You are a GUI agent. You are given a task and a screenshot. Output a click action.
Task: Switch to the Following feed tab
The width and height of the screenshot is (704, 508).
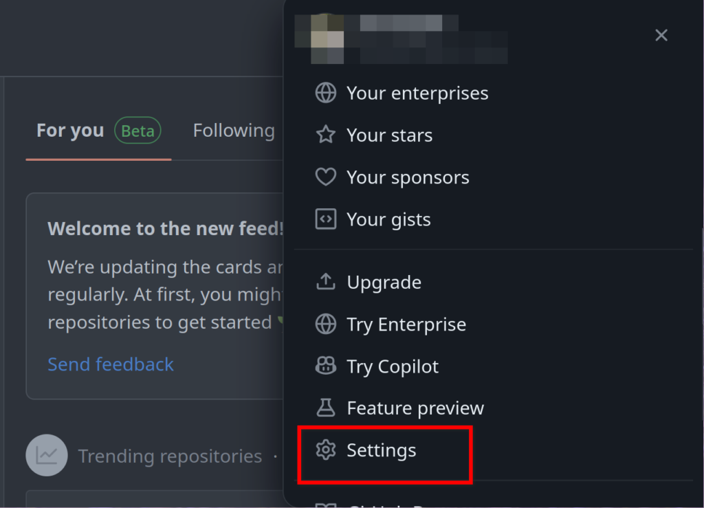coord(234,131)
